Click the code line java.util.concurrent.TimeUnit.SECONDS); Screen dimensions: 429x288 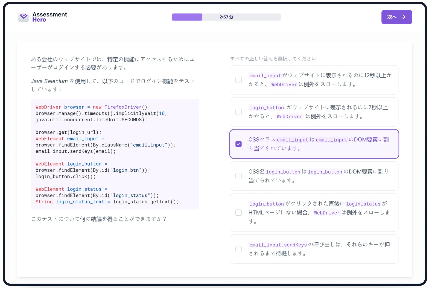point(91,120)
